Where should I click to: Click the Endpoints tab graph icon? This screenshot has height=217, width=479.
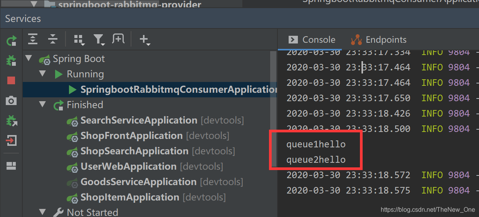pos(356,40)
